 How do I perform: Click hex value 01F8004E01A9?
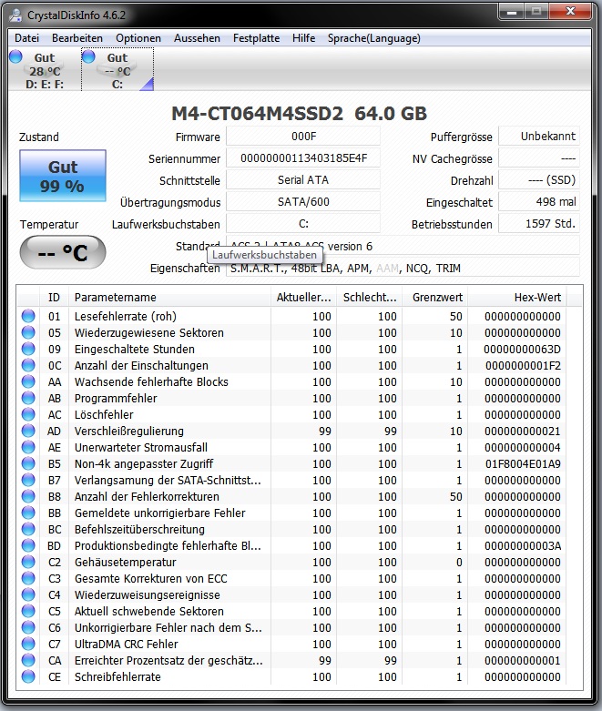point(523,464)
